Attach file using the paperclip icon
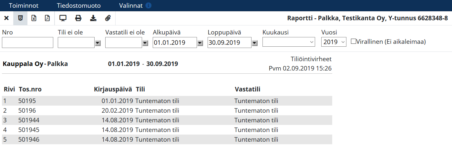This screenshot has height=151, width=452. coord(108,18)
